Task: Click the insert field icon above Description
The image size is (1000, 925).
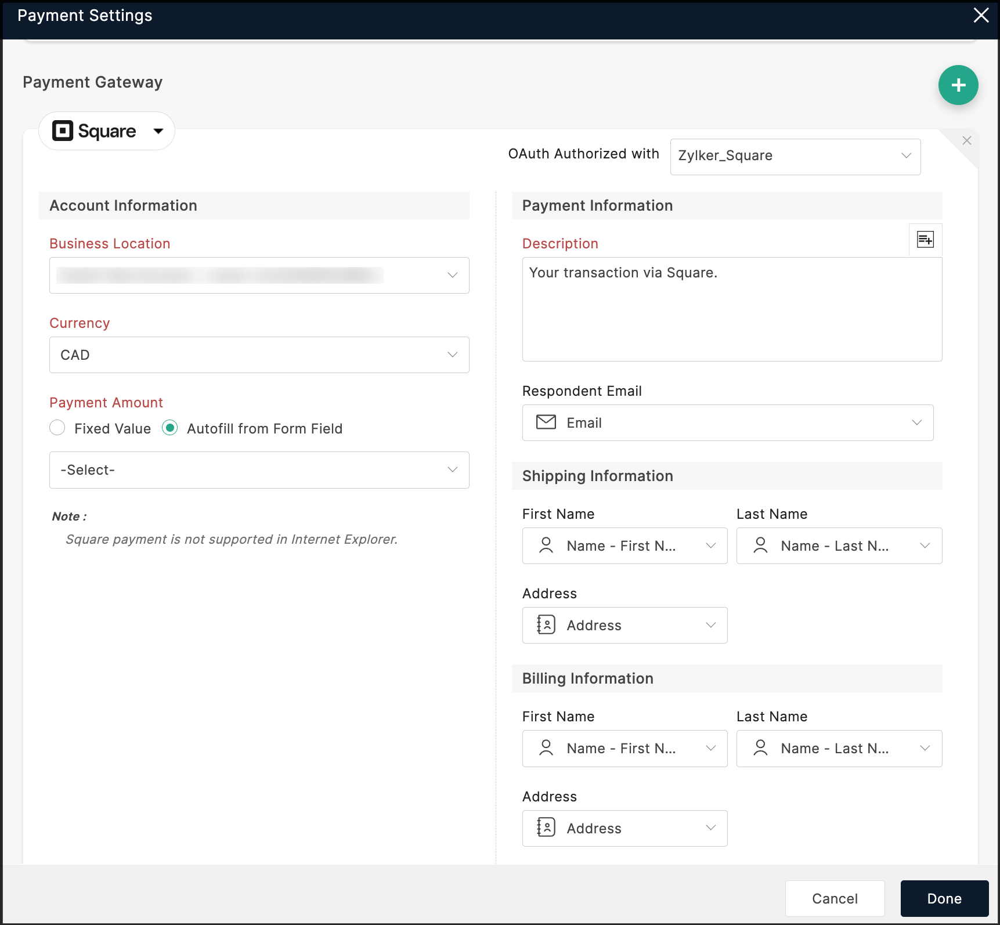Action: [925, 240]
